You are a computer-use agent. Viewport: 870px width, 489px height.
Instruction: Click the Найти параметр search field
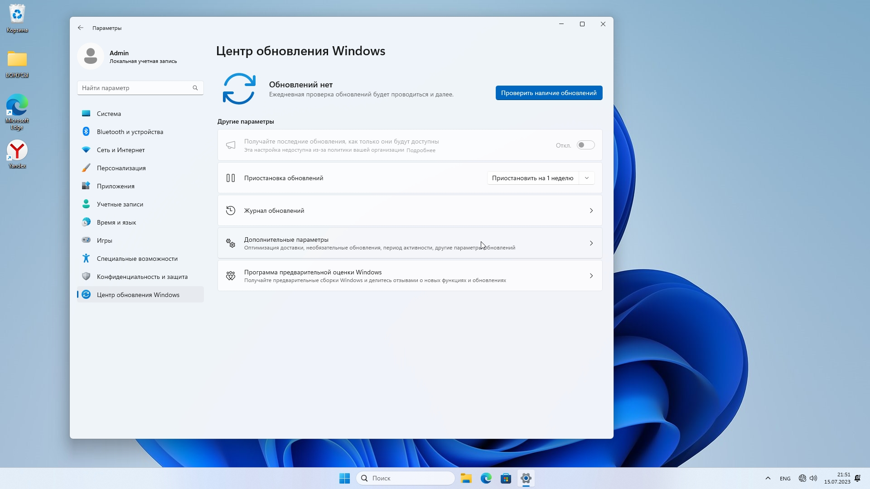(134, 88)
